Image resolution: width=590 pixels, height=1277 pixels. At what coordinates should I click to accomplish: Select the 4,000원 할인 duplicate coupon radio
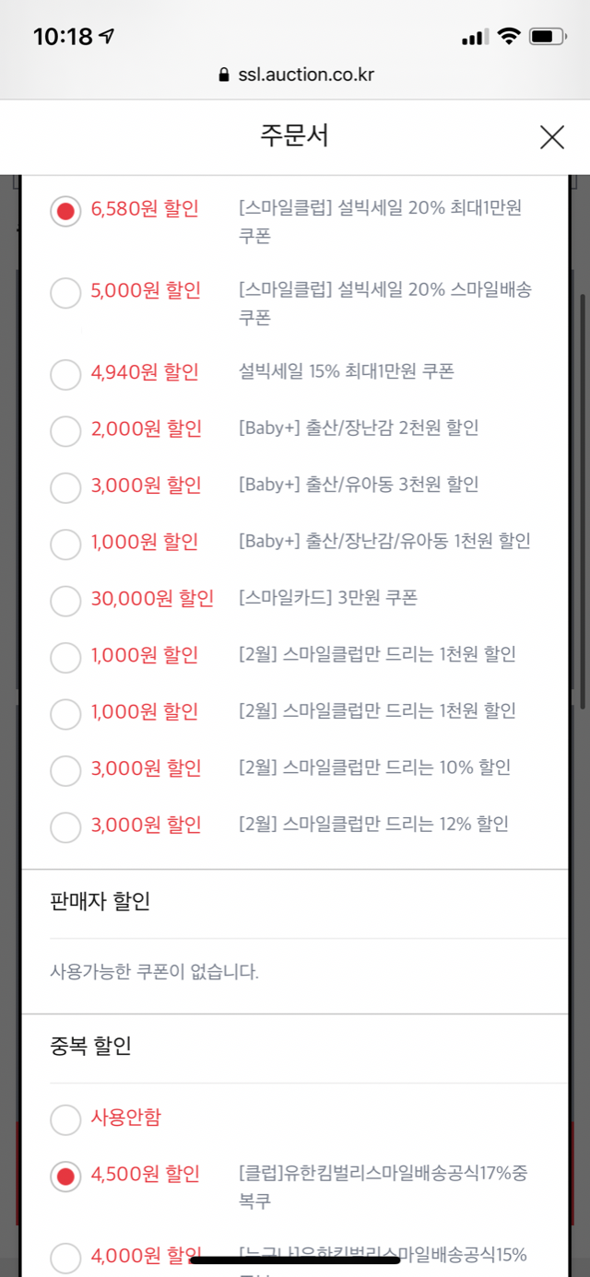65,1257
